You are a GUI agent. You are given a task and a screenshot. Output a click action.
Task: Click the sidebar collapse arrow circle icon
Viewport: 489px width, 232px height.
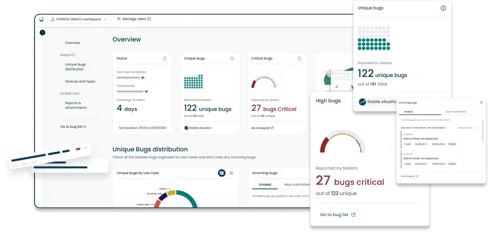tap(43, 32)
